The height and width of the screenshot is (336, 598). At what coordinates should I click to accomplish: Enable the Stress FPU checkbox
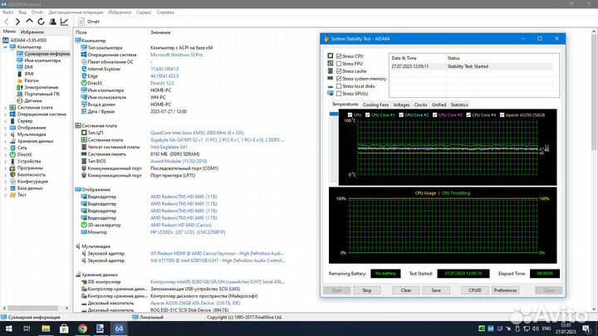[x=339, y=64]
